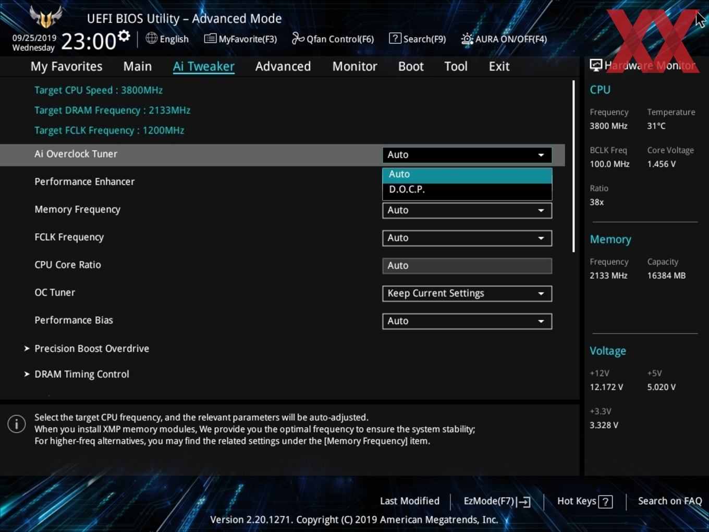Click the BCLK Freq 100.0 MHz value

[609, 164]
